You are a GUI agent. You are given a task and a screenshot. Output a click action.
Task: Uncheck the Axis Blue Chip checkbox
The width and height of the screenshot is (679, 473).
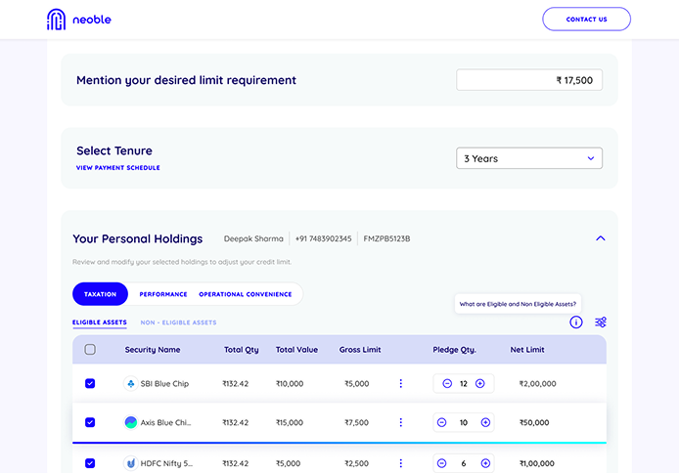90,422
